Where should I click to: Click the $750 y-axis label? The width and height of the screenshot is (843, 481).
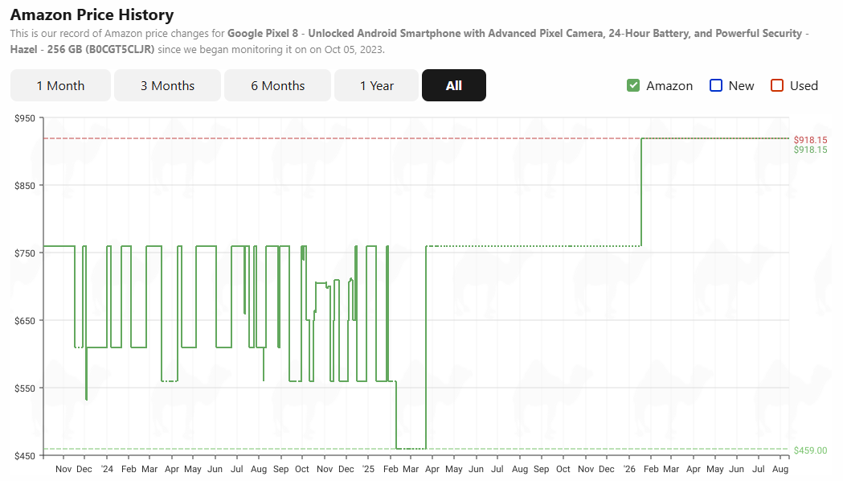click(x=25, y=253)
